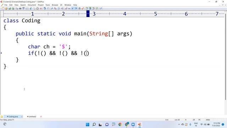Open Windows taskbar search
The height and width of the screenshot is (128, 227).
pyautogui.click(x=94, y=124)
